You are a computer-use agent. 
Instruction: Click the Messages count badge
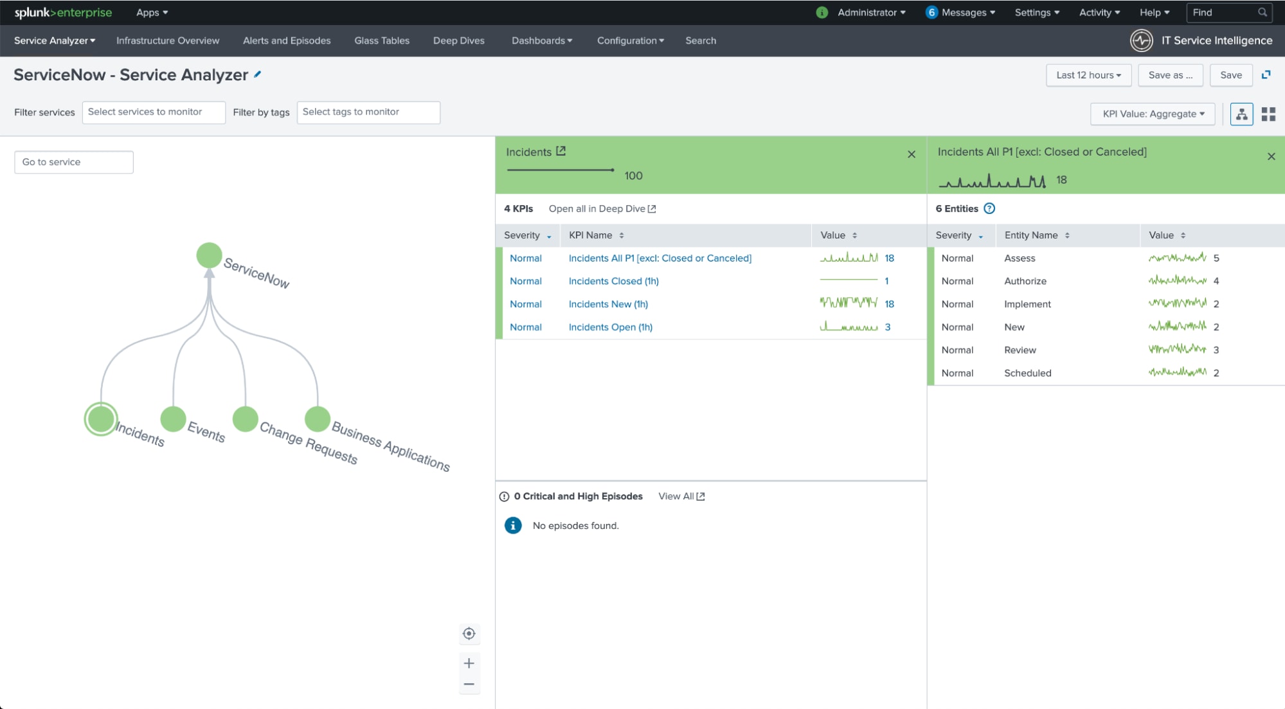coord(931,12)
